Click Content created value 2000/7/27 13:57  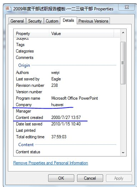(66, 118)
